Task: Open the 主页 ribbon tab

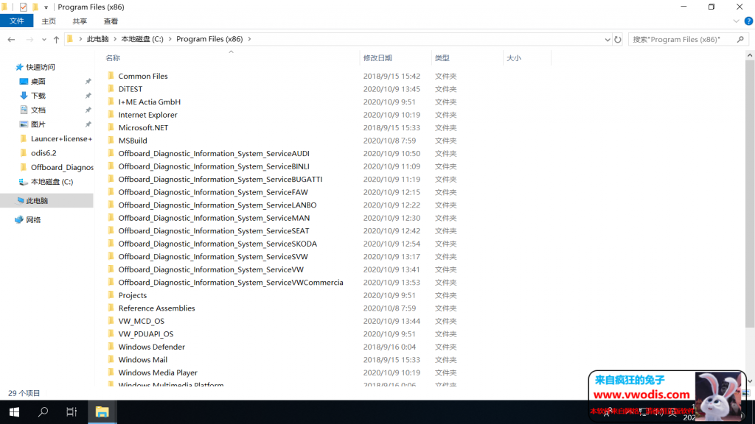Action: [x=49, y=21]
